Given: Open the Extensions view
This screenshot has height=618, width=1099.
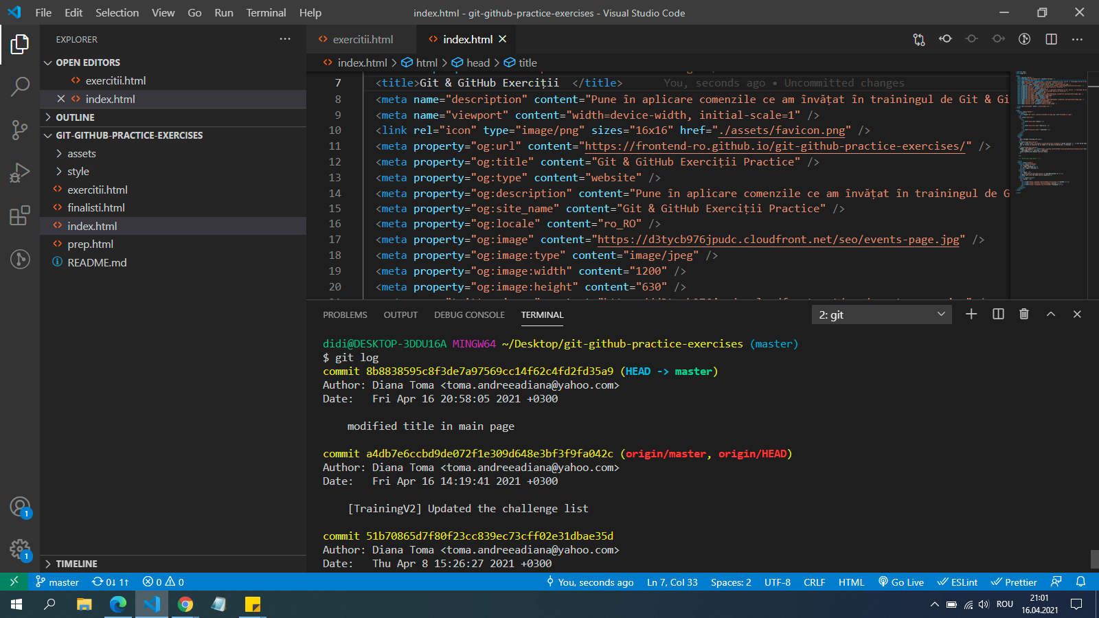Looking at the screenshot, I should (20, 216).
